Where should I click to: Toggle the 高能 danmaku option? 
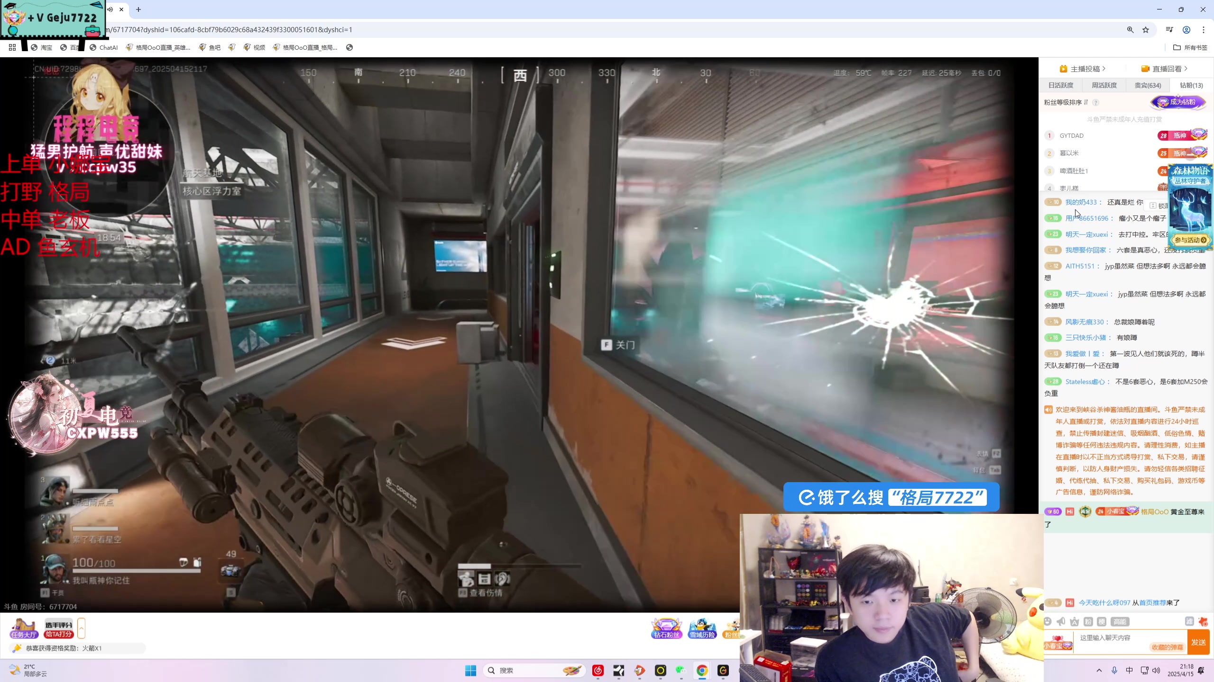[x=1120, y=621]
